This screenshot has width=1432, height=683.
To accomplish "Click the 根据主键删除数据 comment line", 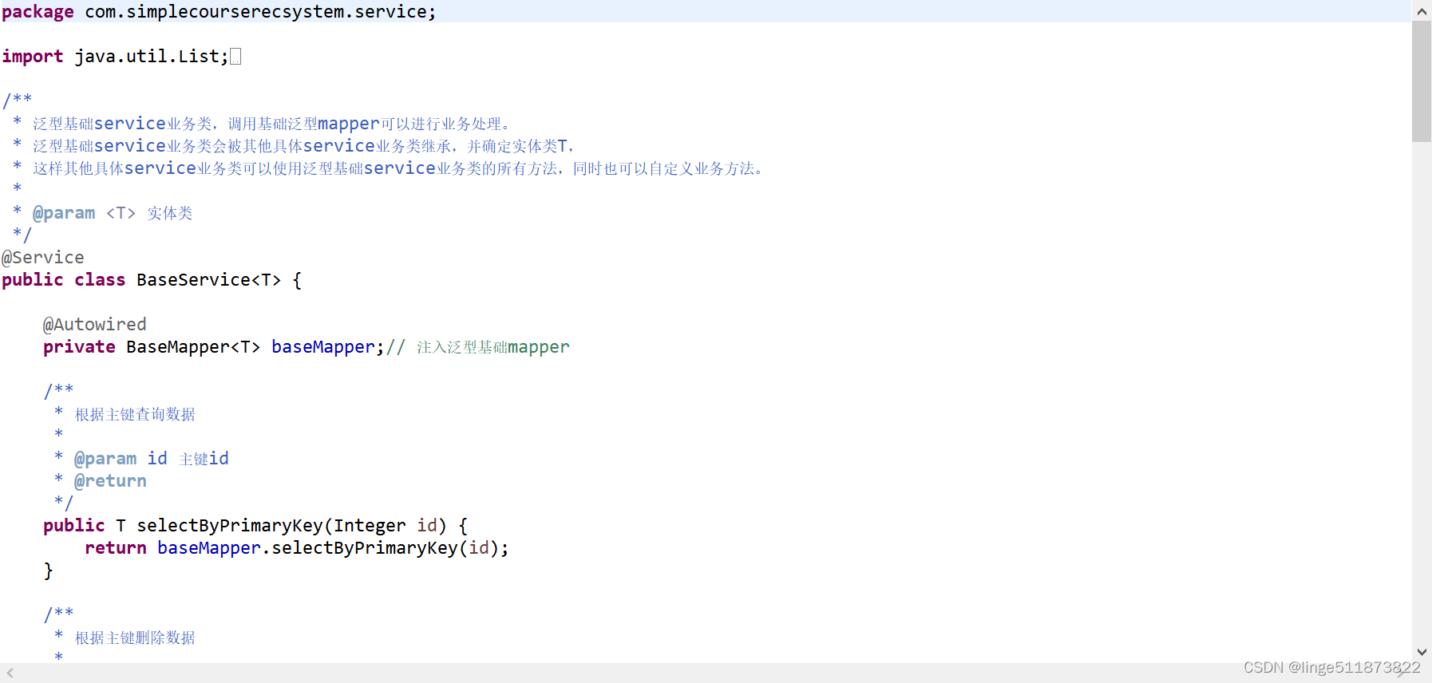I will 135,638.
